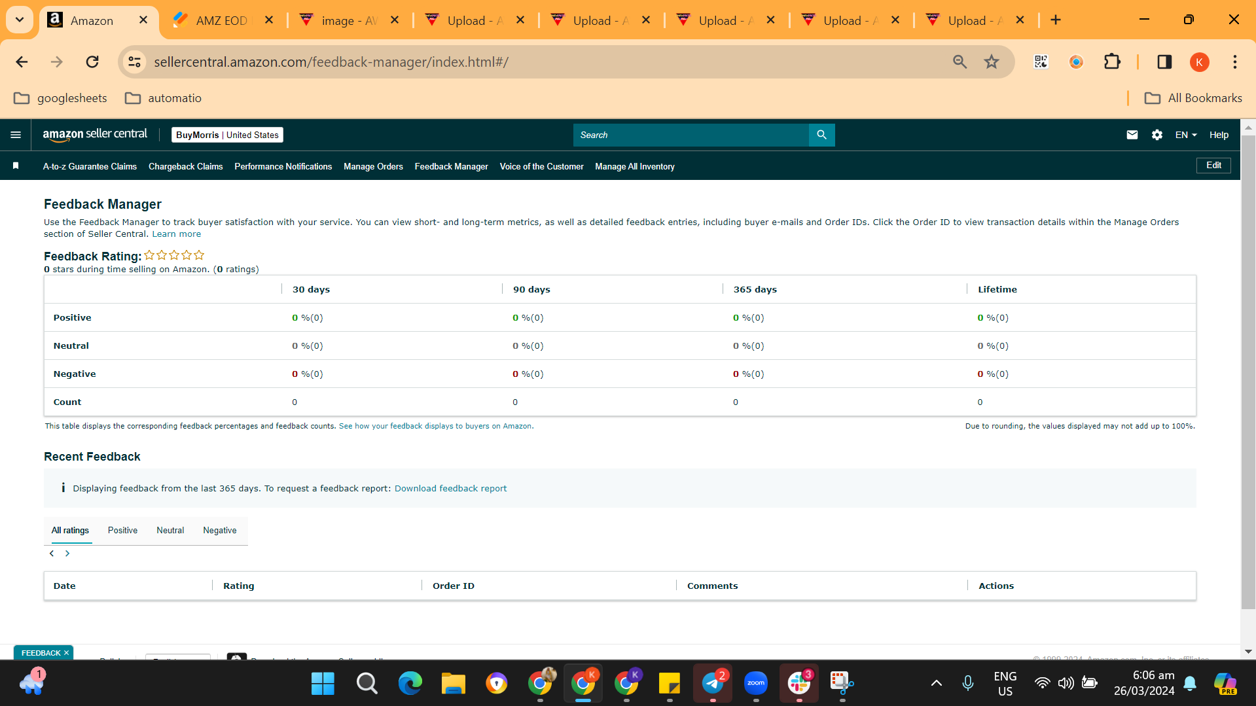Click the Amazon Seller Central logo
Viewport: 1256px width, 706px height.
[x=95, y=135]
